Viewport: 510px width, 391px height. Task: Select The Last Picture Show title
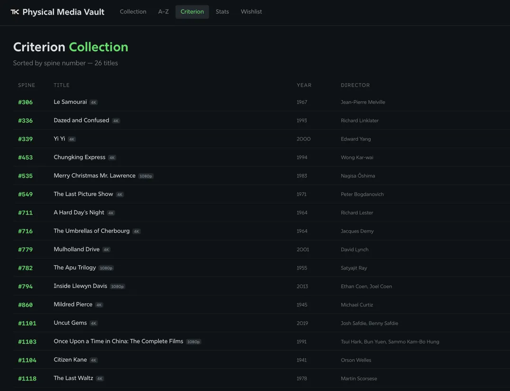83,194
